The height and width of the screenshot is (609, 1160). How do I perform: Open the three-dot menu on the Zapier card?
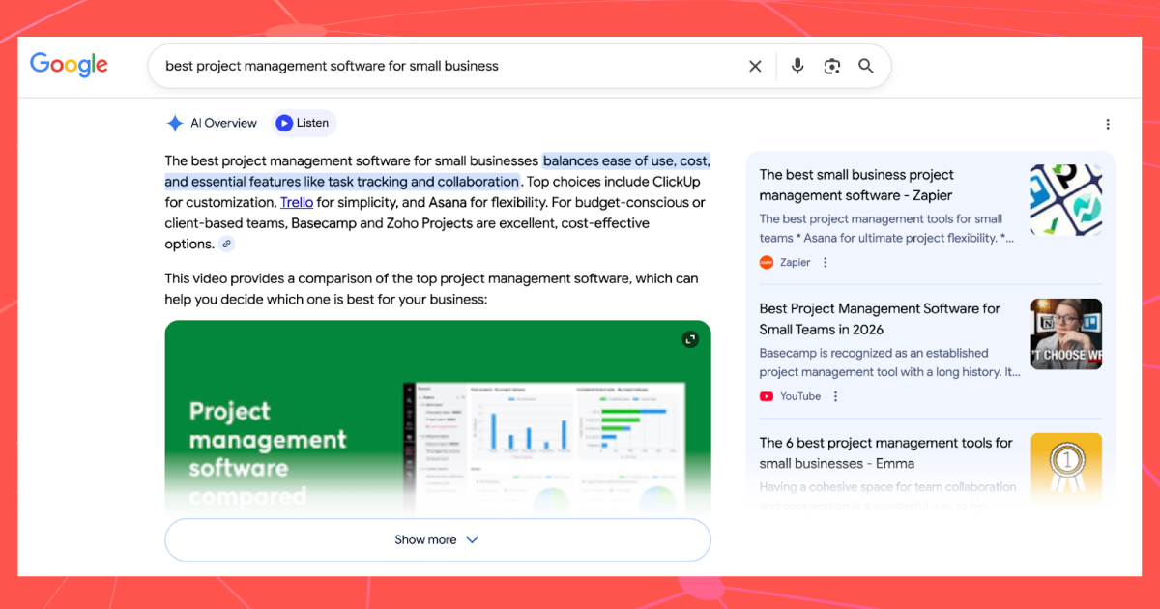click(825, 262)
